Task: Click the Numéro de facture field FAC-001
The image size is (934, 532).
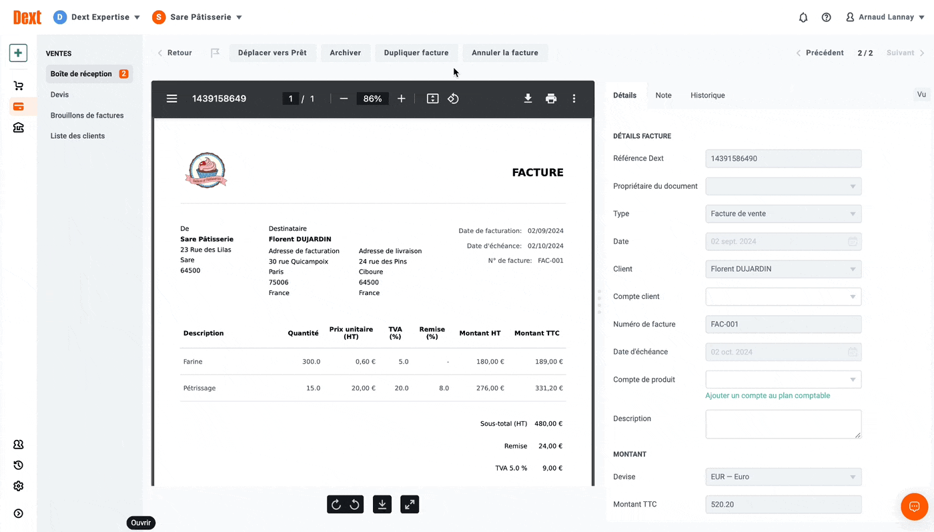Action: click(x=783, y=324)
